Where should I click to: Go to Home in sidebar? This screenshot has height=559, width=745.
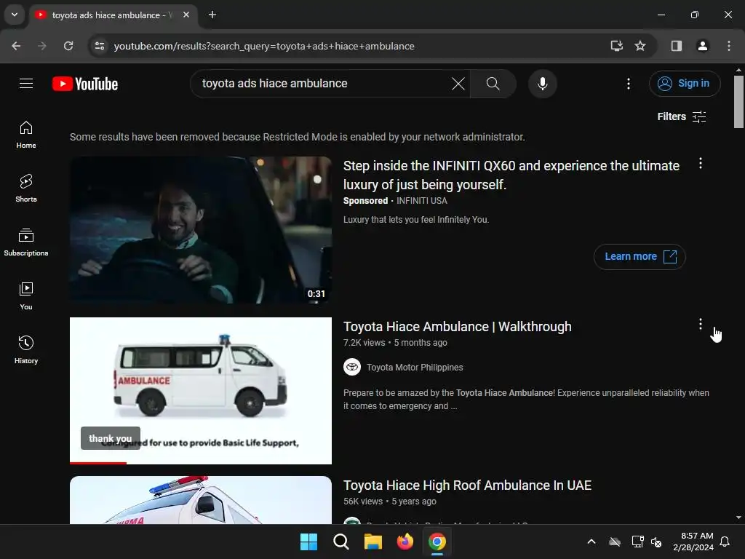[x=26, y=135]
